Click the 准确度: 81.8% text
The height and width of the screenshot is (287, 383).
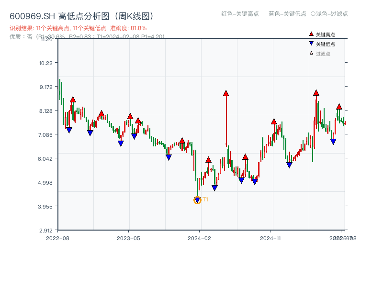click(x=128, y=28)
